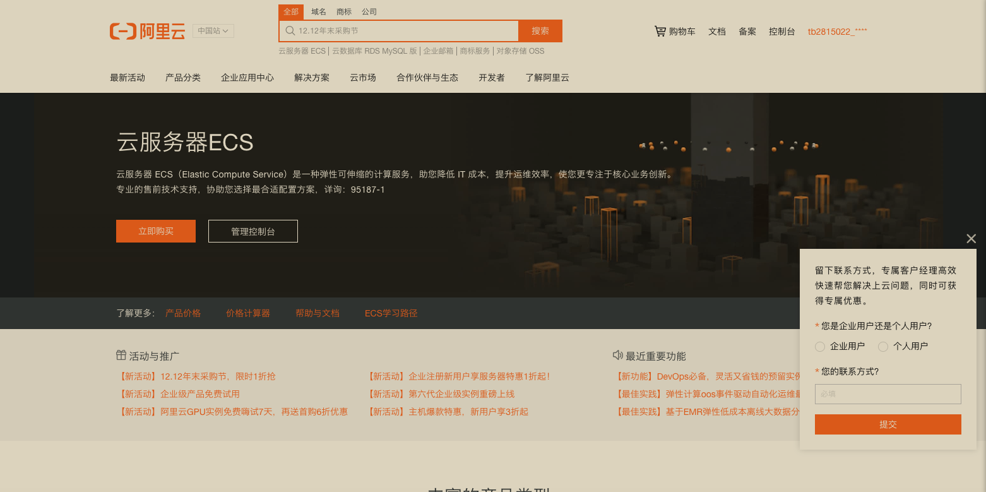The height and width of the screenshot is (492, 986).
Task: Open 12.12年末采购节，限时1折抢 promotion
Action: pyautogui.click(x=196, y=376)
